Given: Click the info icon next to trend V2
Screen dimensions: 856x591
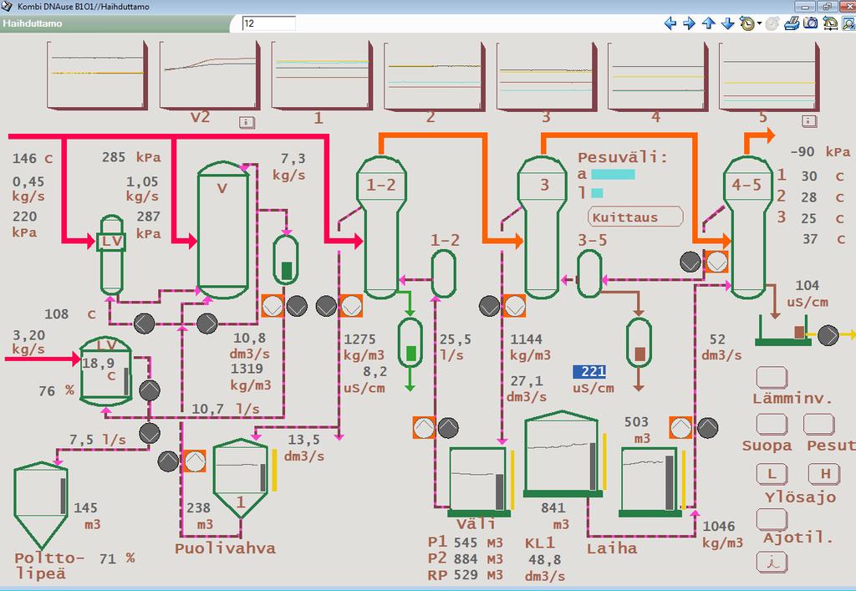Looking at the screenshot, I should (x=247, y=122).
